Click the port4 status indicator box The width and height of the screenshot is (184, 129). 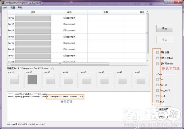pos(69,80)
